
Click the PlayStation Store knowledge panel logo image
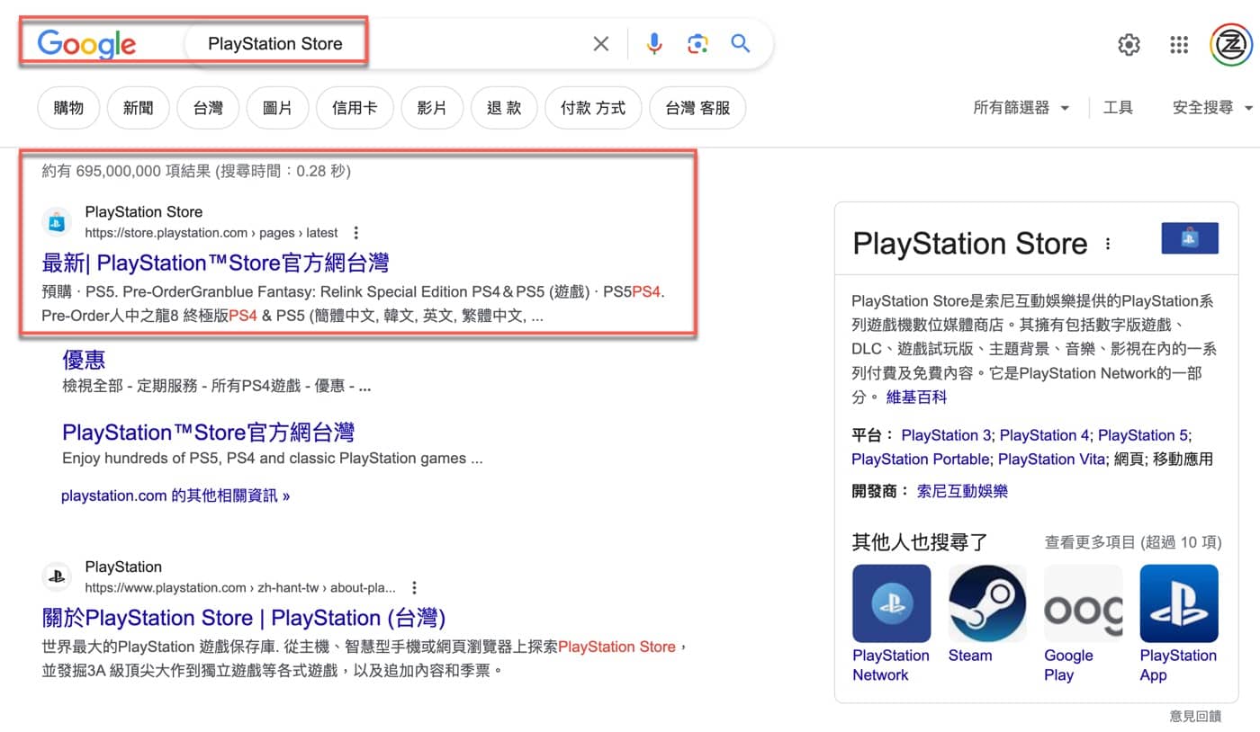tap(1190, 238)
